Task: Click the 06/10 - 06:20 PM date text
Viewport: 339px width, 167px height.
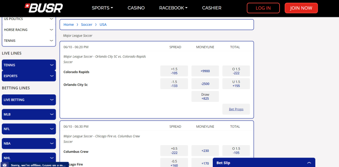Action: (x=76, y=47)
